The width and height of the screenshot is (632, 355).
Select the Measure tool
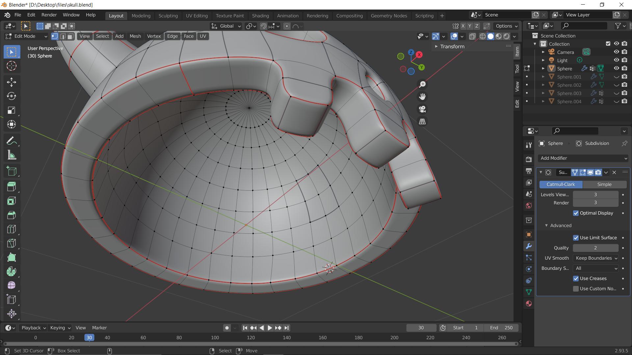(12, 155)
